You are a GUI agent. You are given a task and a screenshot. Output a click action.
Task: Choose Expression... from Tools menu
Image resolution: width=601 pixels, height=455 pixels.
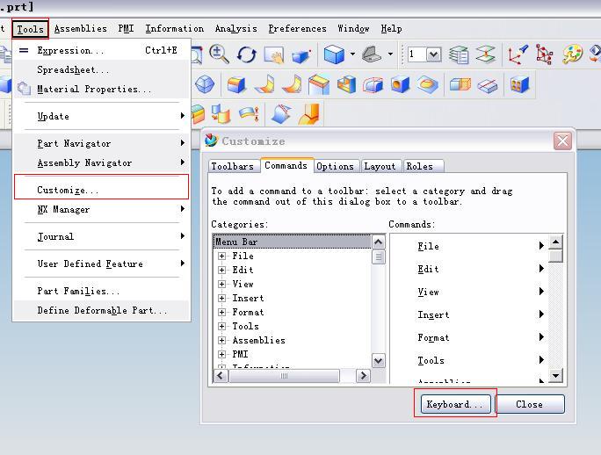click(102, 51)
